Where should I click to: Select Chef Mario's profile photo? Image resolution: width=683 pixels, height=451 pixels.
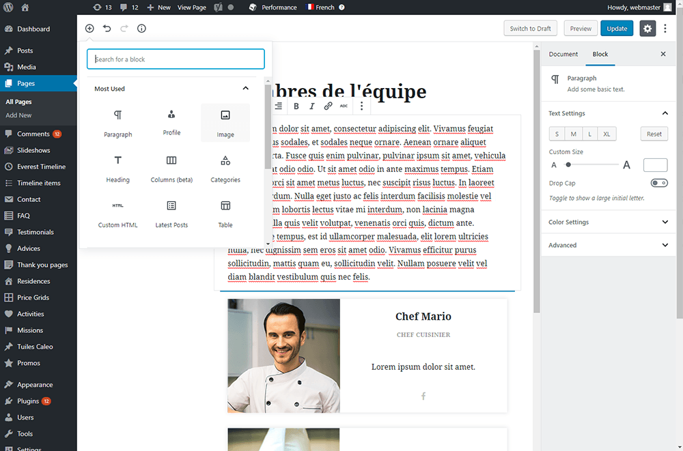pyautogui.click(x=283, y=355)
